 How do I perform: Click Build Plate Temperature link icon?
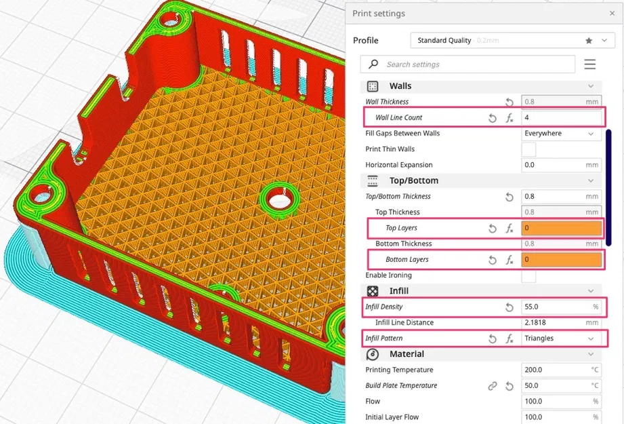click(x=493, y=386)
